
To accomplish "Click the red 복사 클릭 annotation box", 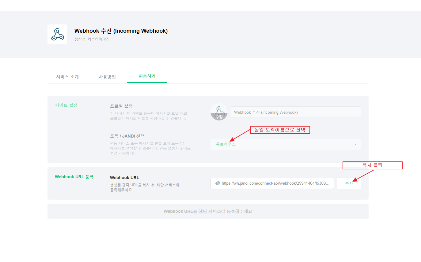I will [372, 165].
